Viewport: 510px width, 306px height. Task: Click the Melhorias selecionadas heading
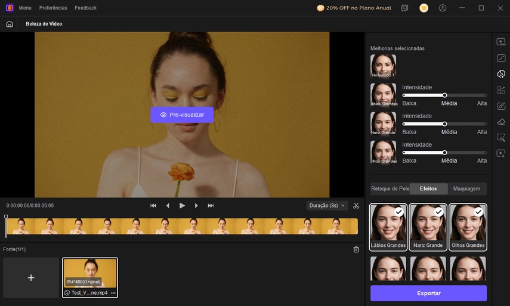(397, 48)
